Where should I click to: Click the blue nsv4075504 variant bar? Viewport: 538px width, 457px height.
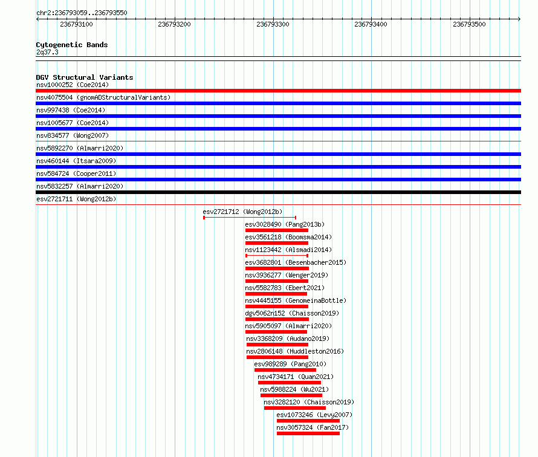(278, 103)
